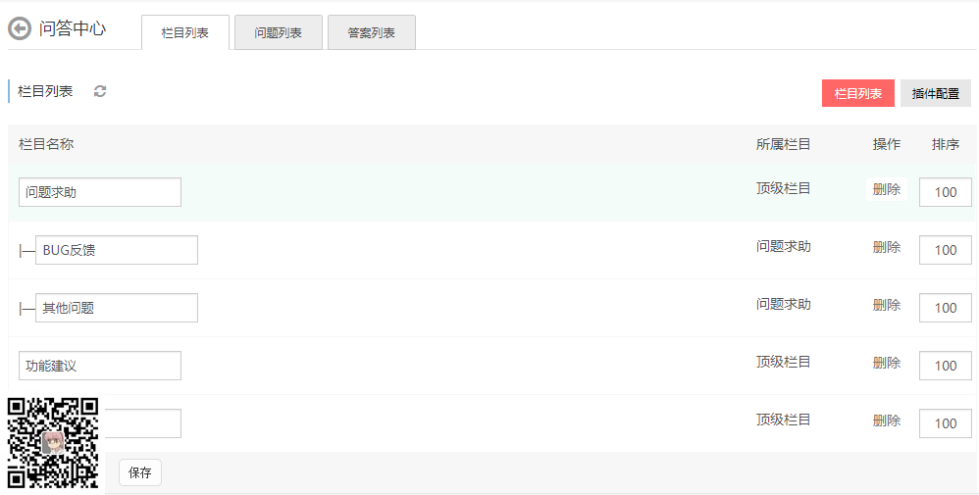979x495 pixels.
Task: Edit sort order of the last row
Action: pos(946,423)
